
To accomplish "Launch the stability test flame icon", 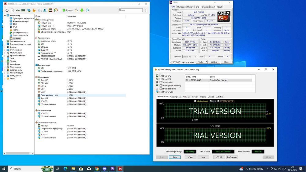I will click(x=34, y=10).
